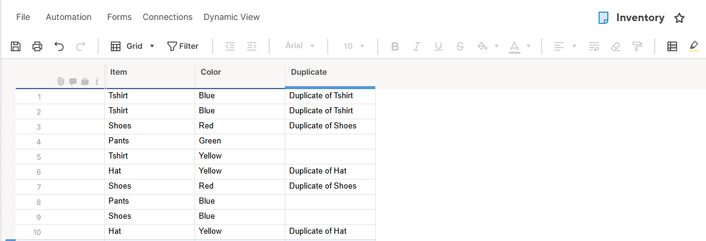Click the Grid view icon
The image size is (706, 241).
click(x=116, y=46)
